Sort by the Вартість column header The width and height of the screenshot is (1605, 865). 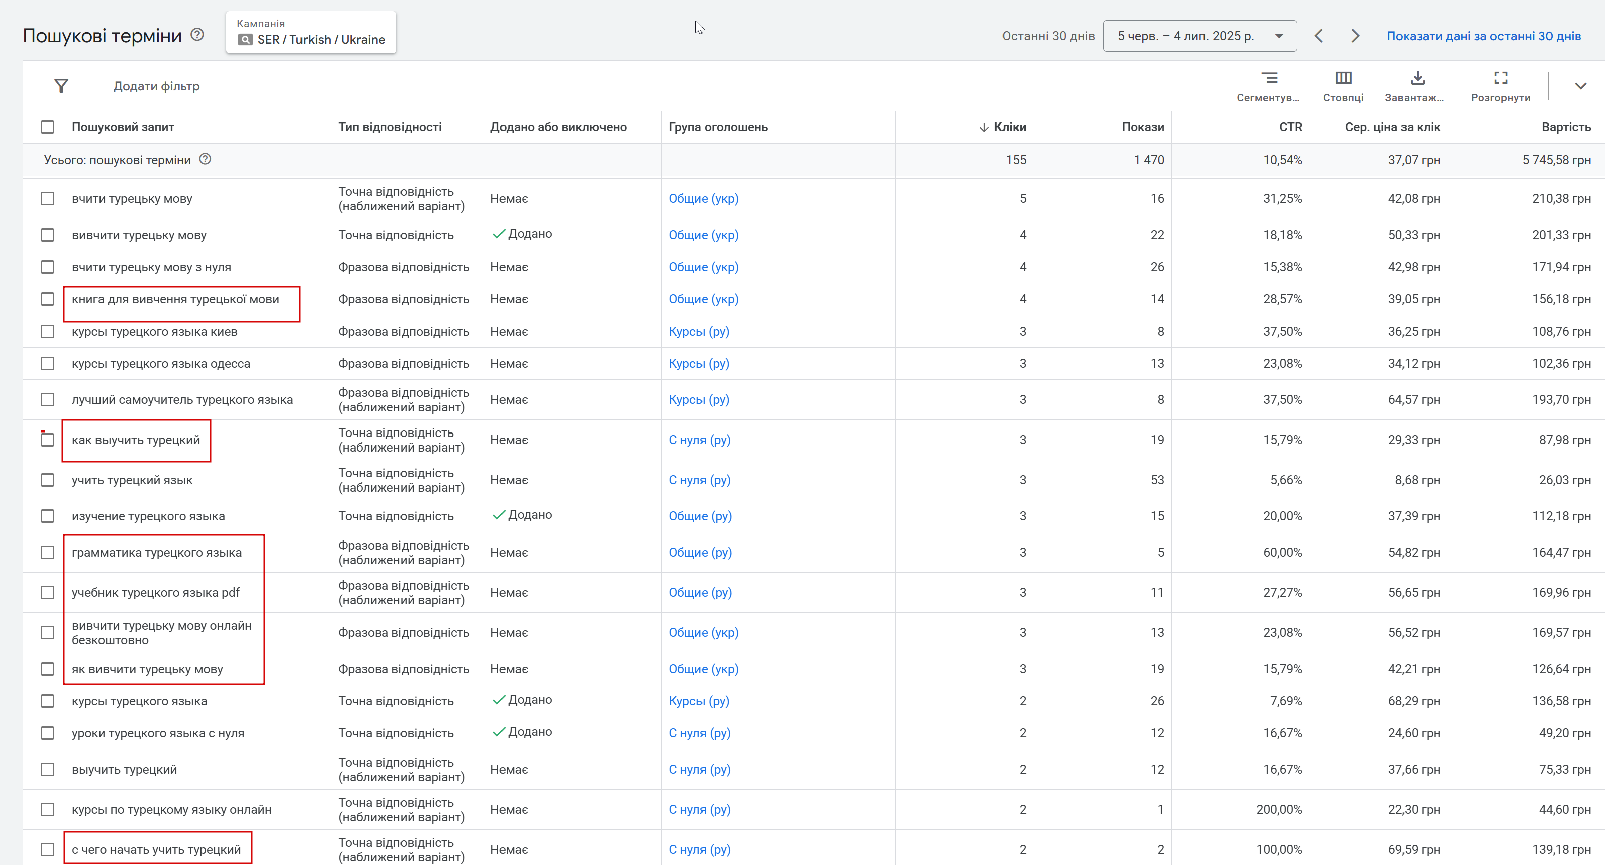[x=1566, y=127]
